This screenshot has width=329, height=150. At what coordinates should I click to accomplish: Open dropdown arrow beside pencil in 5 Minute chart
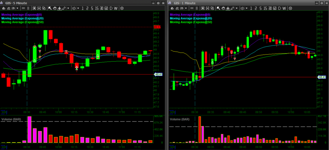67,8
